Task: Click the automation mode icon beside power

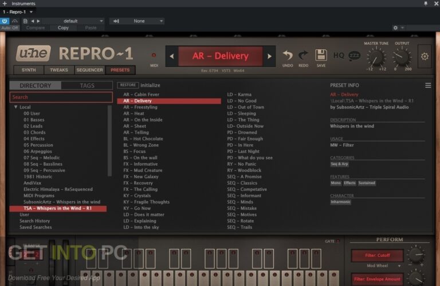Action: (14, 21)
